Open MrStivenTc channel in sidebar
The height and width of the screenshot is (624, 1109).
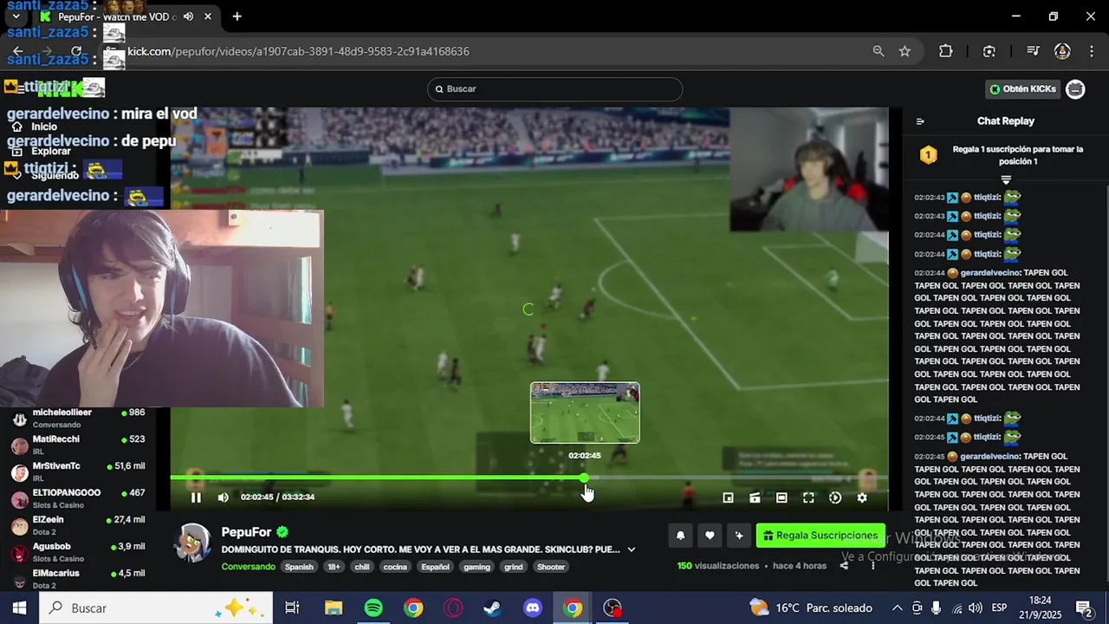click(x=78, y=472)
